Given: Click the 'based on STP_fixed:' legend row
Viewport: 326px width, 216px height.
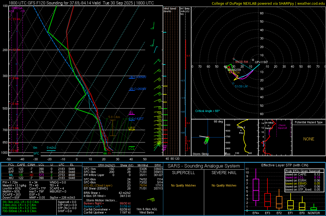Looking at the screenshot, I should (x=303, y=190).
